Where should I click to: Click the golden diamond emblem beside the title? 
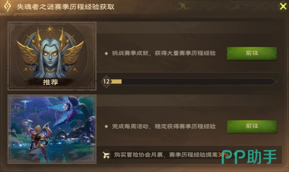[x=7, y=6]
